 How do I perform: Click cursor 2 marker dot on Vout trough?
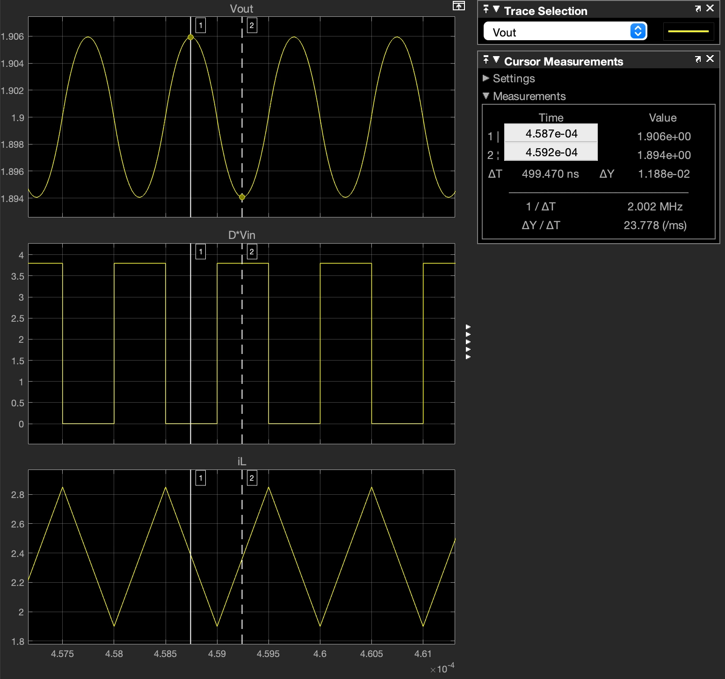(242, 197)
